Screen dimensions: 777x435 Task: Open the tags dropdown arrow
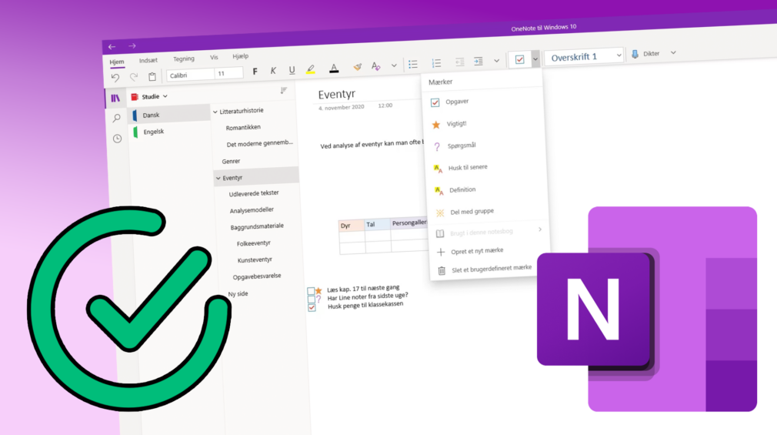[535, 59]
